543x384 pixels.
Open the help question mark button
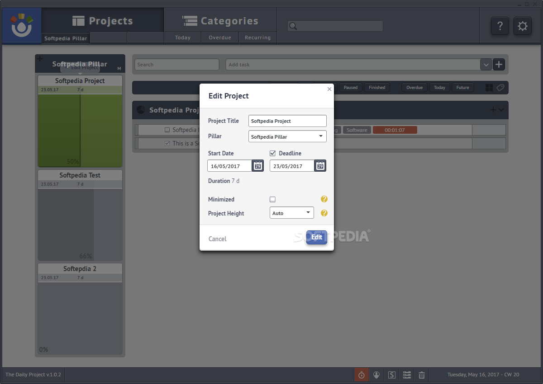[x=500, y=26]
